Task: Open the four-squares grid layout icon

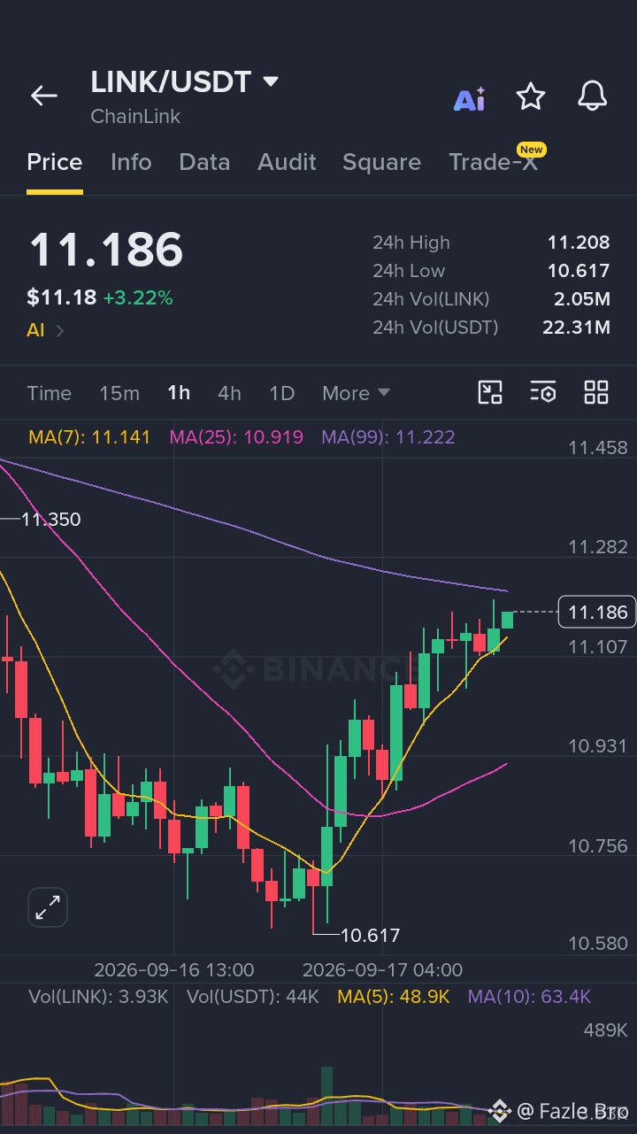Action: pyautogui.click(x=596, y=392)
